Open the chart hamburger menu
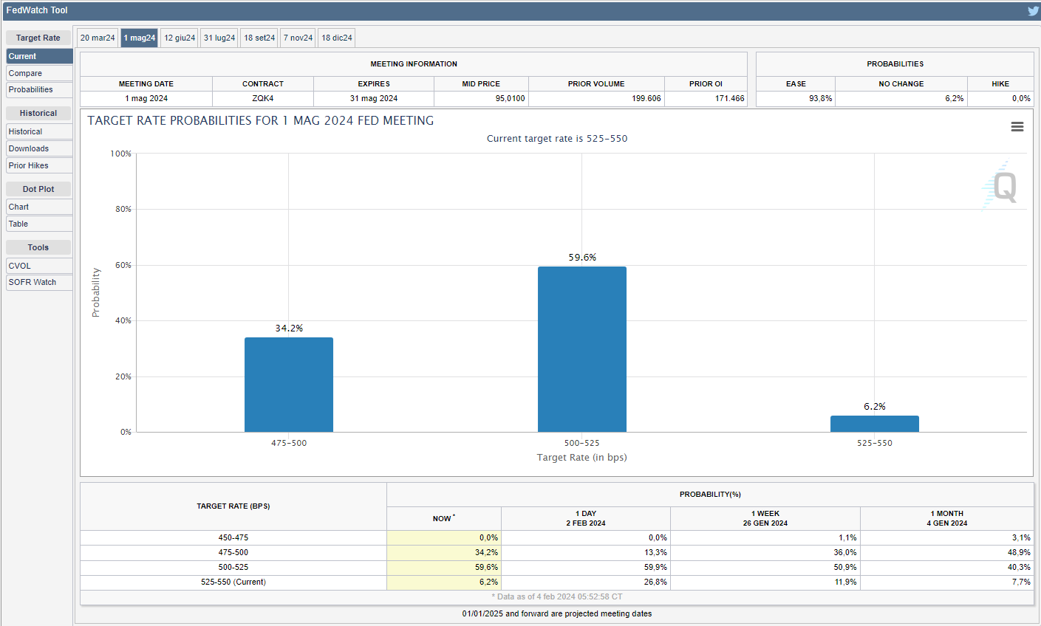 pyautogui.click(x=1017, y=127)
